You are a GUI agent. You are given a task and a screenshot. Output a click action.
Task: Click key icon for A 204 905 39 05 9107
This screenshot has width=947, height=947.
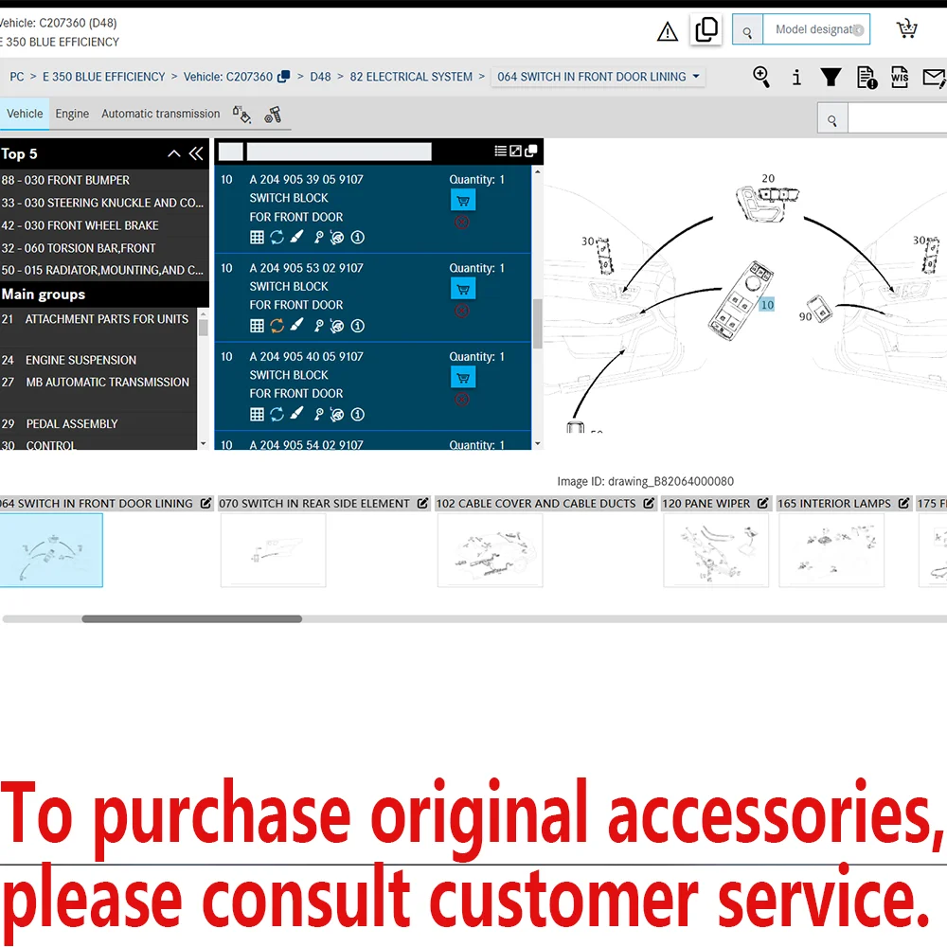pos(318,238)
